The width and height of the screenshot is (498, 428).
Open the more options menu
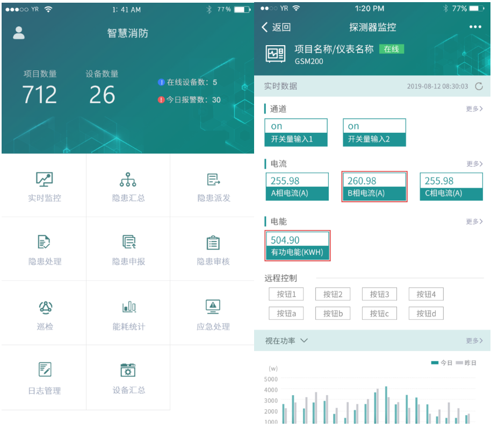coord(475,26)
